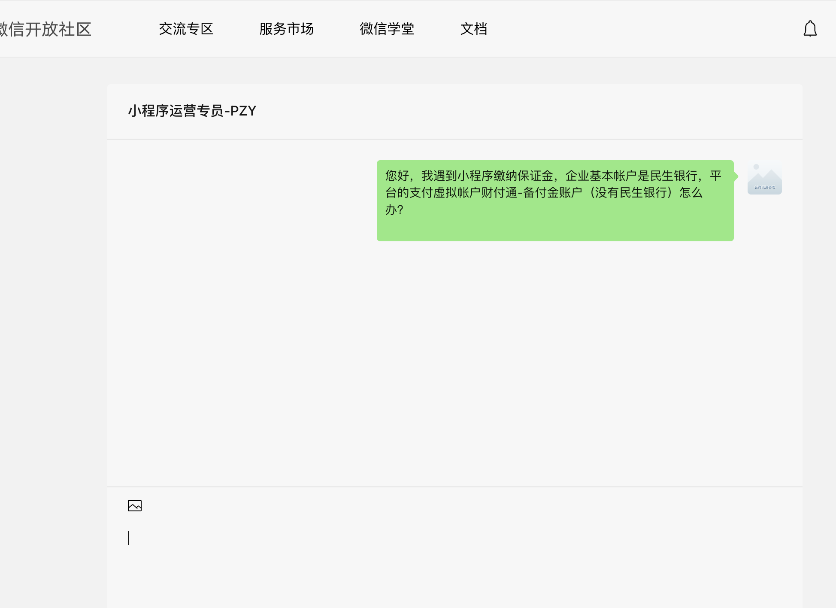This screenshot has width=836, height=608.
Task: Click the chat title 小程序运营专员-PZY
Action: [192, 111]
